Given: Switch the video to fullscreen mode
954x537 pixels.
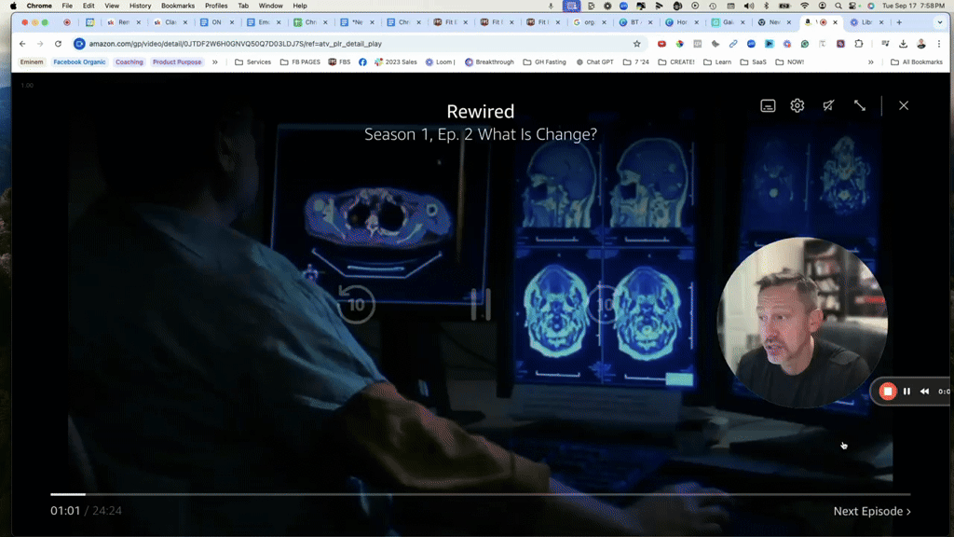Looking at the screenshot, I should click(860, 105).
